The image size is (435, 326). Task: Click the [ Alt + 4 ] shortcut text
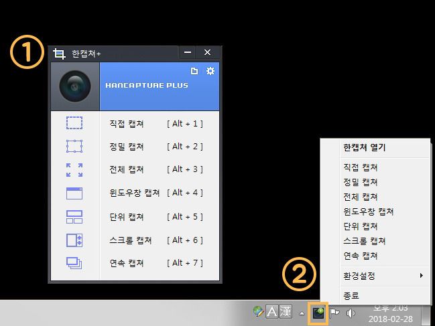pyautogui.click(x=185, y=193)
